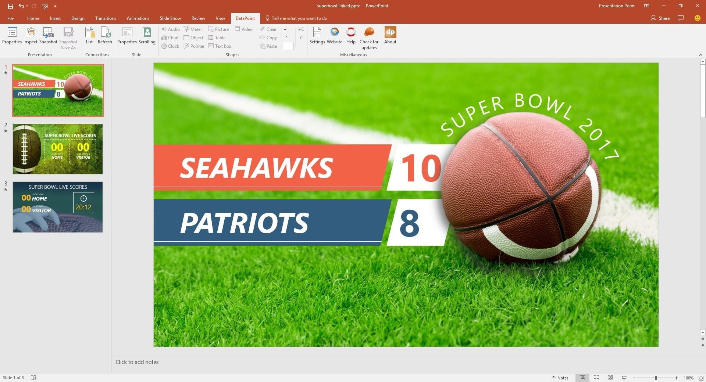Copy the DataPoint shape link
Screen dimensions: 706x382
tap(268, 38)
